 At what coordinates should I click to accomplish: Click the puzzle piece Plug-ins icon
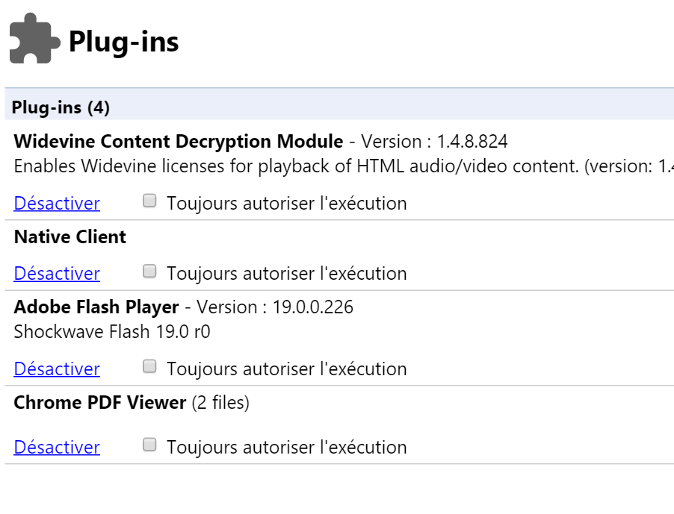point(34,38)
